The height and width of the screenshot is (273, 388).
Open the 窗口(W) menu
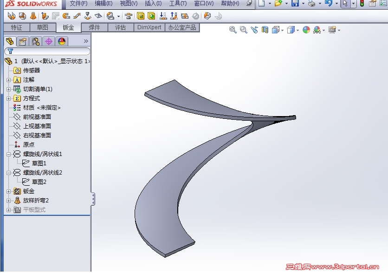204,3
